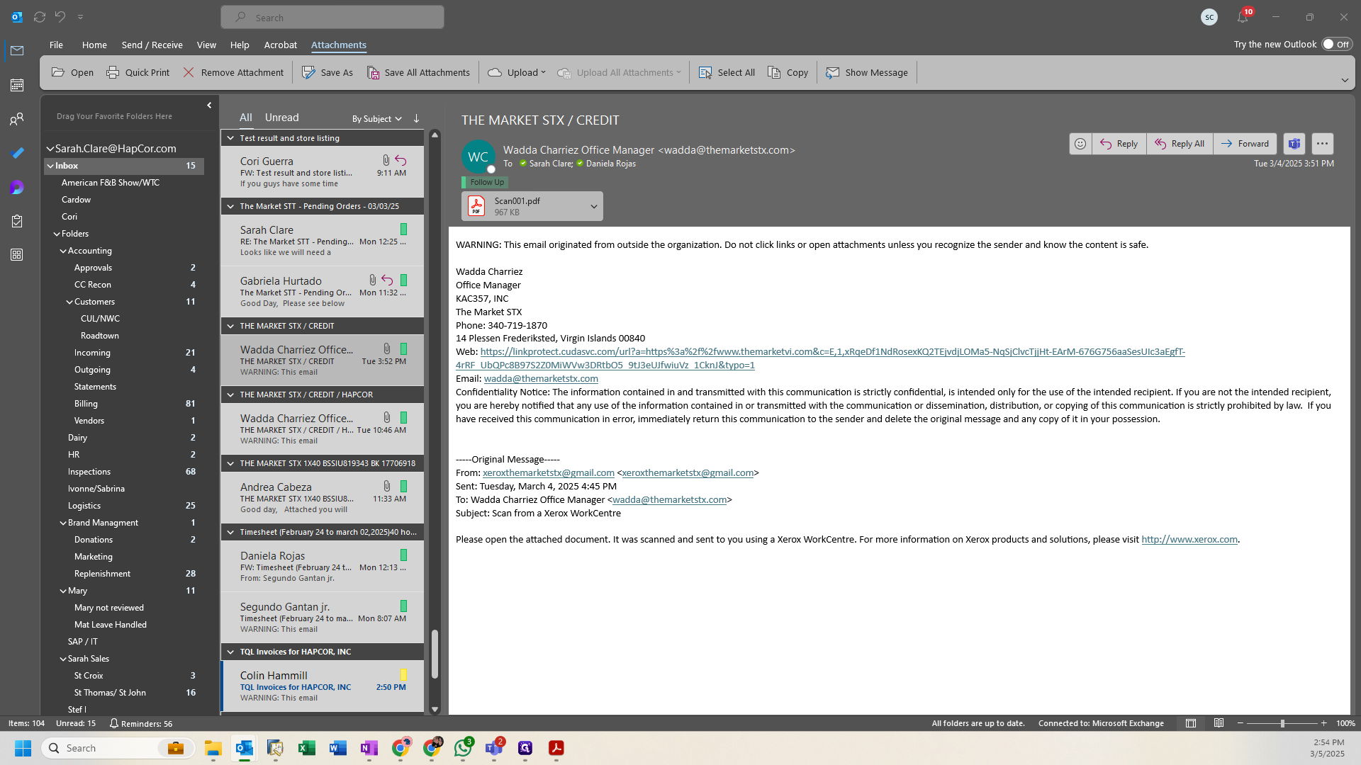Toggle the flag on Andrea Cabeza's message

click(403, 487)
